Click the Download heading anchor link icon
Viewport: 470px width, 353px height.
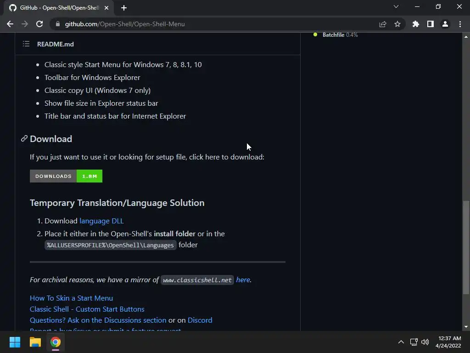pos(24,139)
